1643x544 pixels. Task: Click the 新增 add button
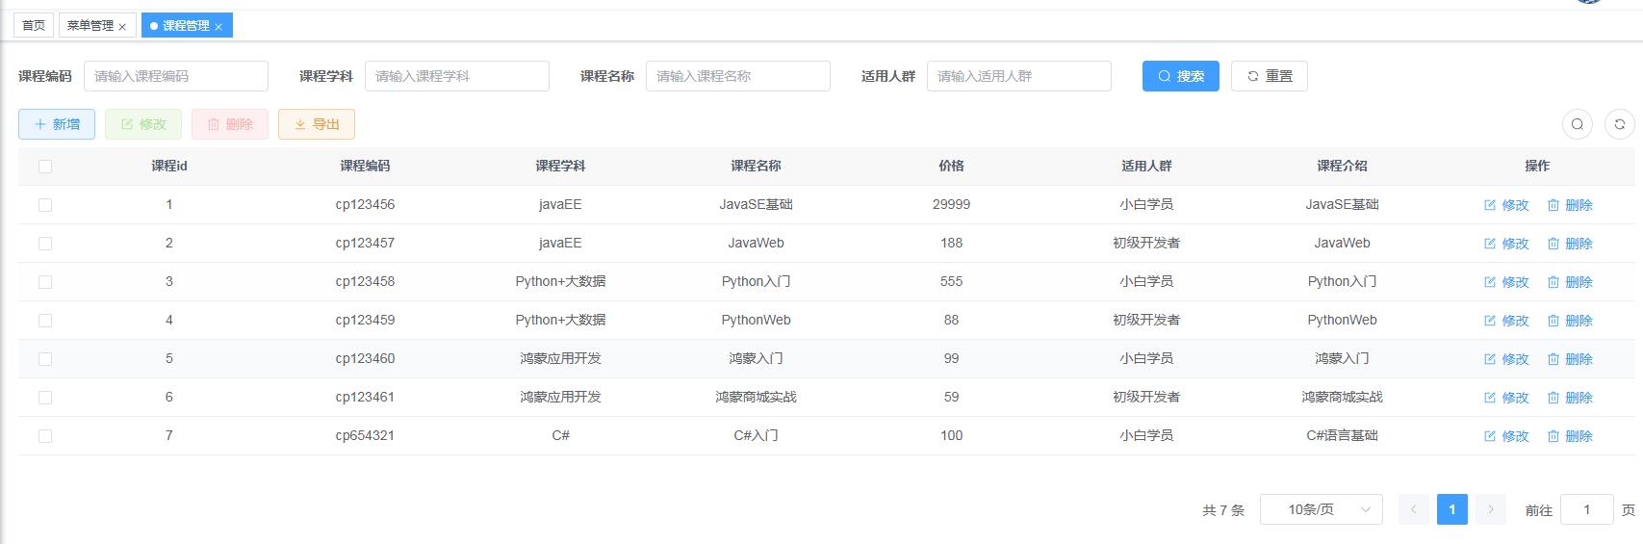click(x=57, y=124)
